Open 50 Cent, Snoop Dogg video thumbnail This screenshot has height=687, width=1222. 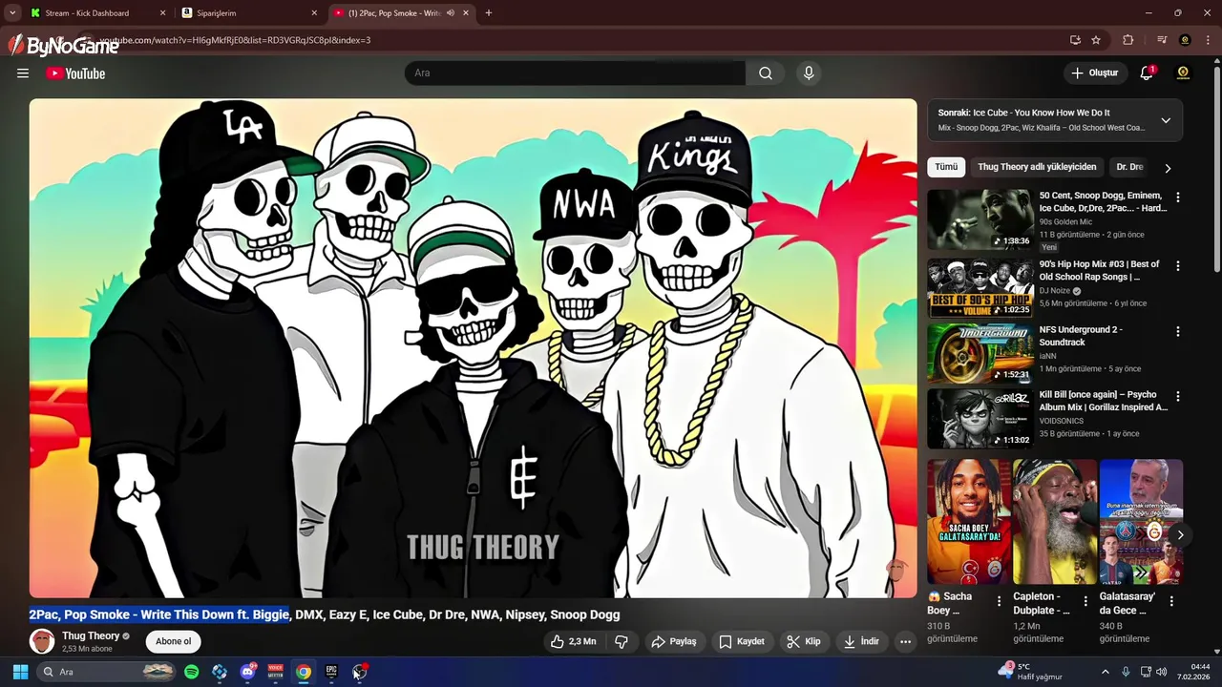[x=980, y=219]
